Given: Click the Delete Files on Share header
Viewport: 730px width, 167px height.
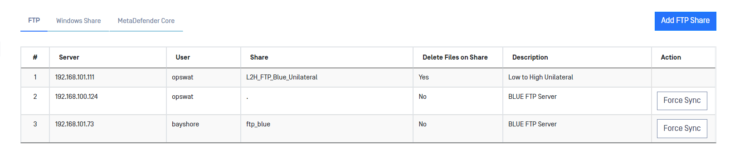Looking at the screenshot, I should click(455, 57).
